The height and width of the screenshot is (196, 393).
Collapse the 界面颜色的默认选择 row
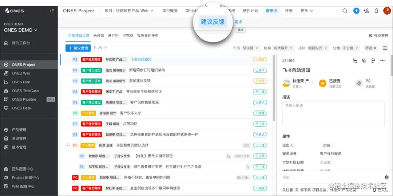67,145
